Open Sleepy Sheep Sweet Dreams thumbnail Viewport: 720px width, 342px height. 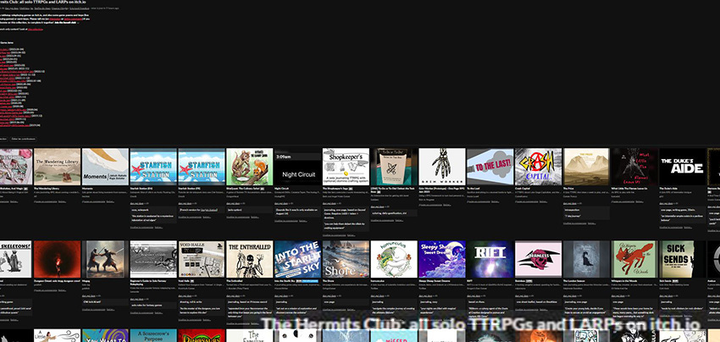442,259
